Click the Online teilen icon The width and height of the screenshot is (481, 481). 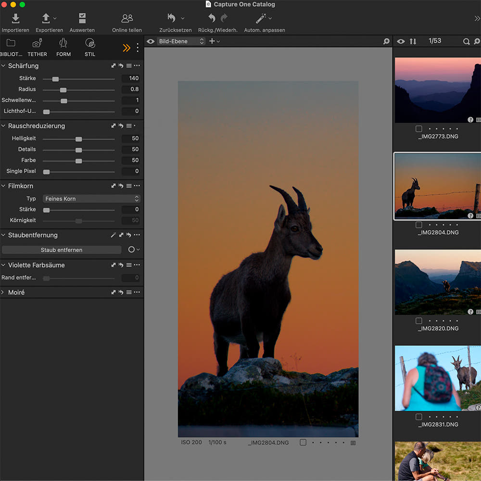127,18
